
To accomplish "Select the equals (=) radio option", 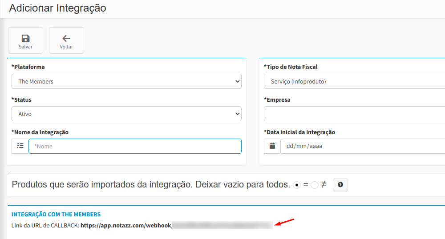I will tap(297, 185).
